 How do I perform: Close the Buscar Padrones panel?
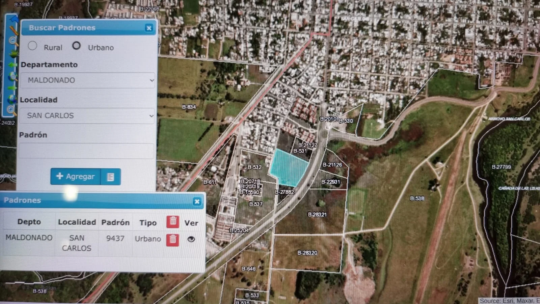click(149, 28)
